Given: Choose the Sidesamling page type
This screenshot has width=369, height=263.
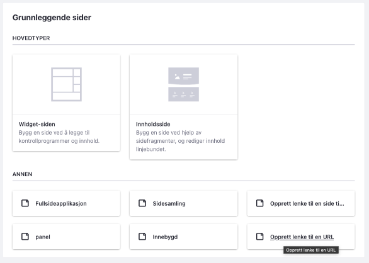Looking at the screenshot, I should (169, 203).
